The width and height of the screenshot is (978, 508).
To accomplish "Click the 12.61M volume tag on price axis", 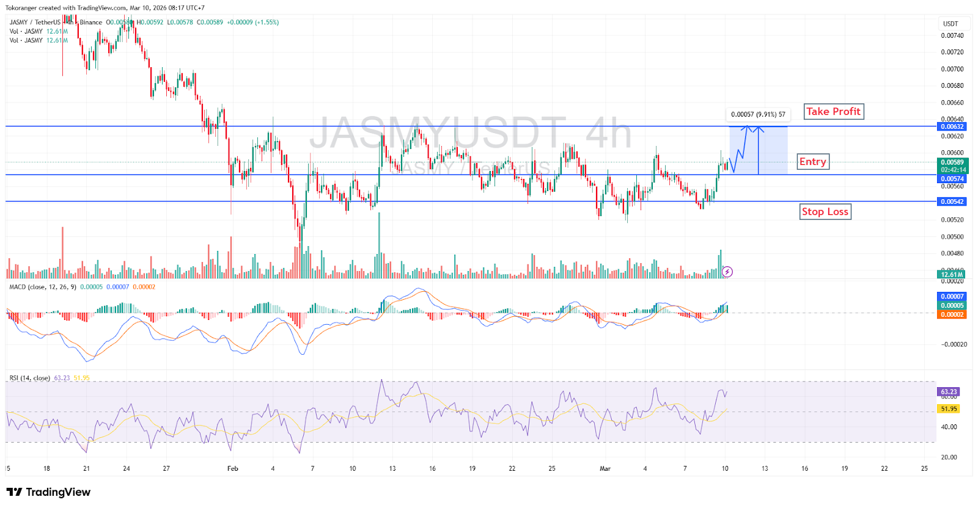I will point(952,275).
